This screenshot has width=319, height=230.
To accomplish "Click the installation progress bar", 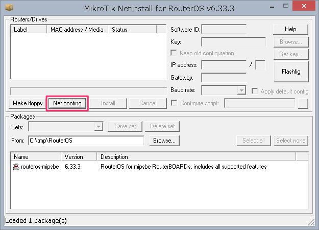I will click(88, 91).
